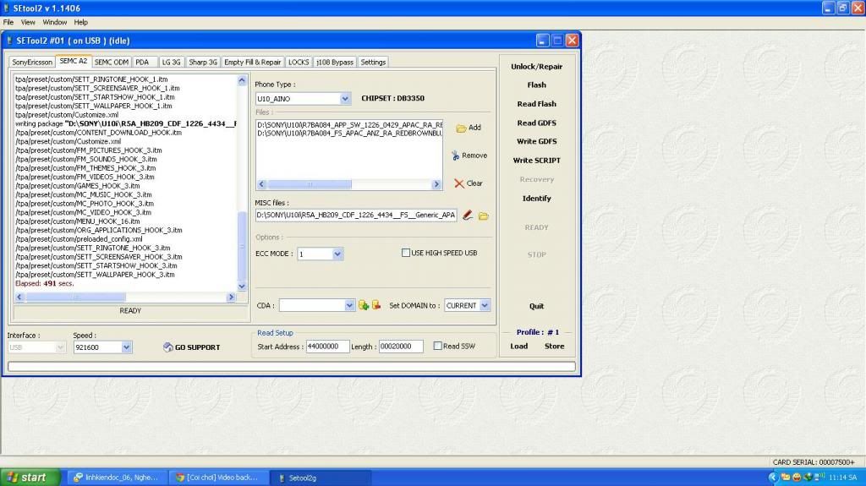866x486 pixels.
Task: Switch to the LOCKS tab
Action: tap(299, 63)
